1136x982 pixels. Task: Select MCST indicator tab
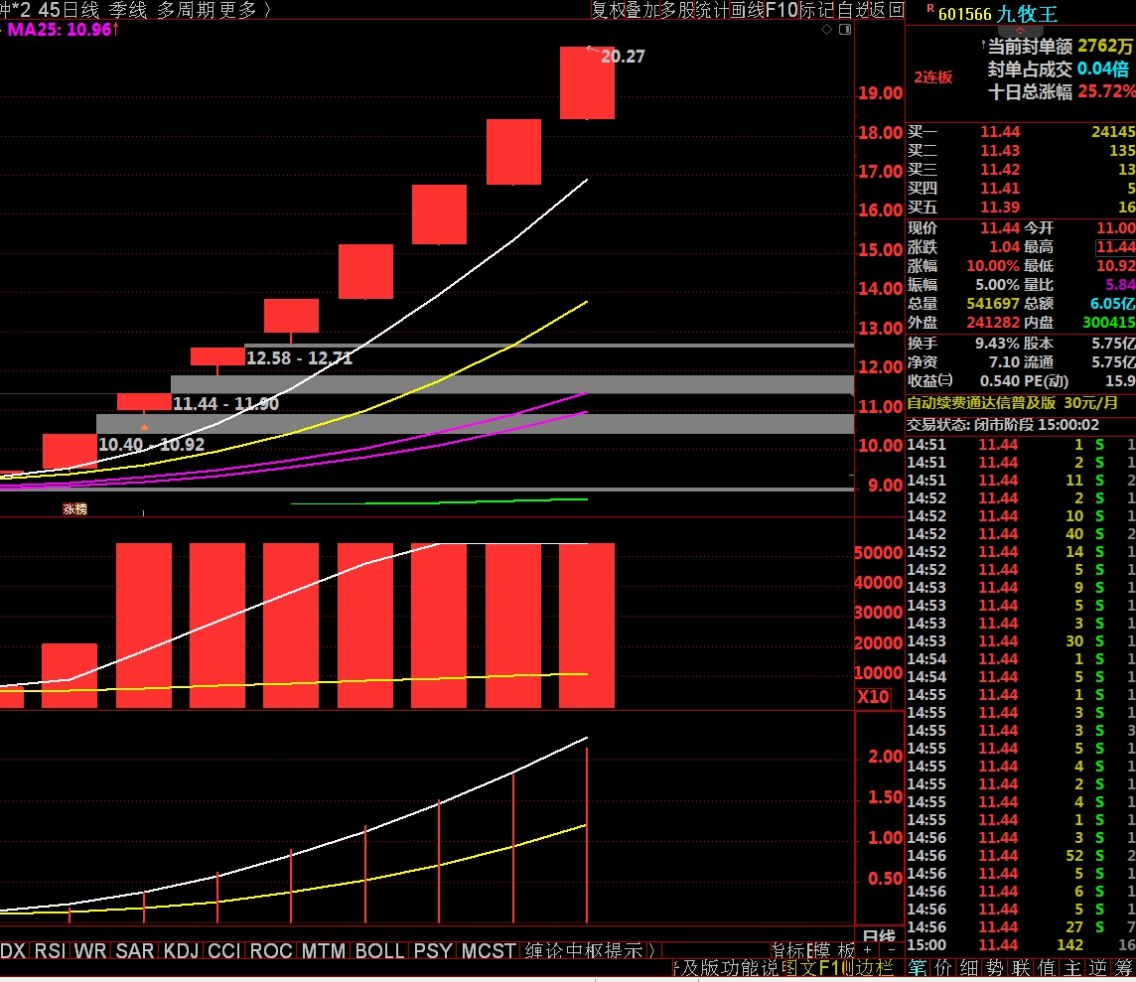pyautogui.click(x=489, y=950)
